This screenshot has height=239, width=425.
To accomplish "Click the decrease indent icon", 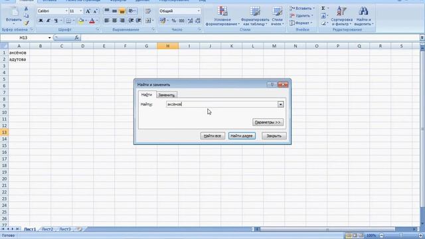I will coord(131,21).
